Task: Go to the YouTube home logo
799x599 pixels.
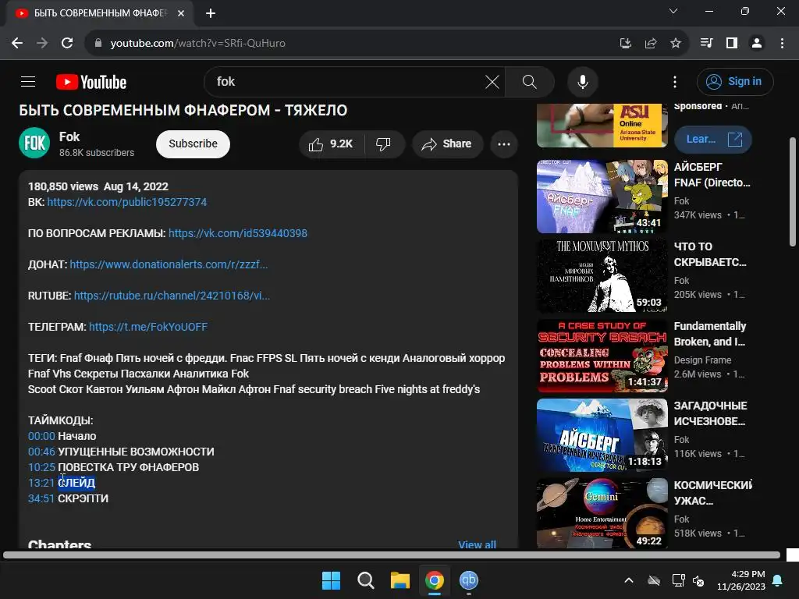Action: click(91, 82)
